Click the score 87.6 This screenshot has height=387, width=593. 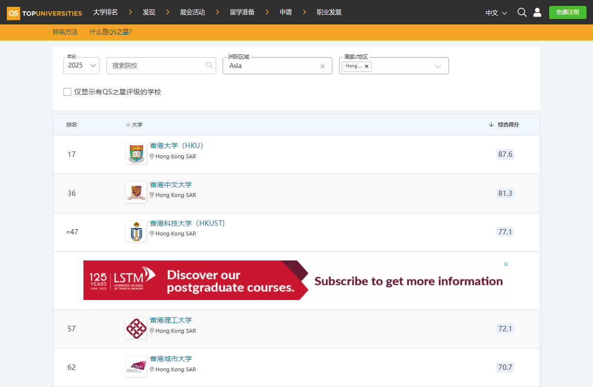pos(505,154)
